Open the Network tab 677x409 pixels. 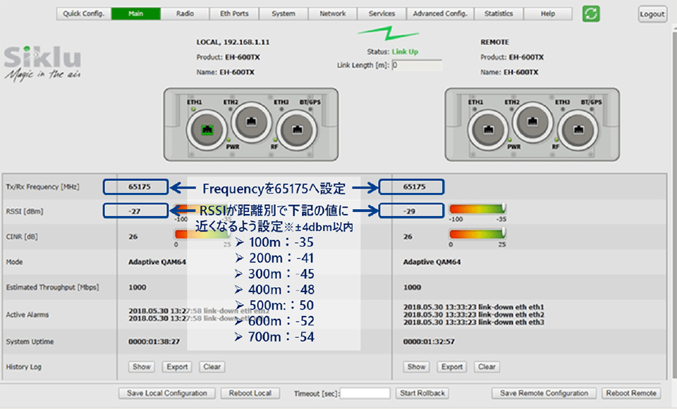[x=333, y=14]
